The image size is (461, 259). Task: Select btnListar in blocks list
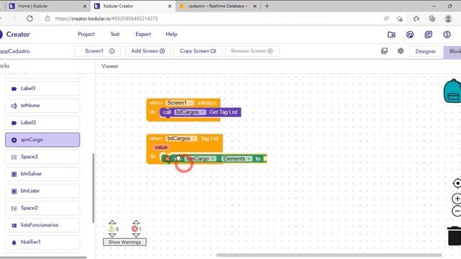coord(42,191)
